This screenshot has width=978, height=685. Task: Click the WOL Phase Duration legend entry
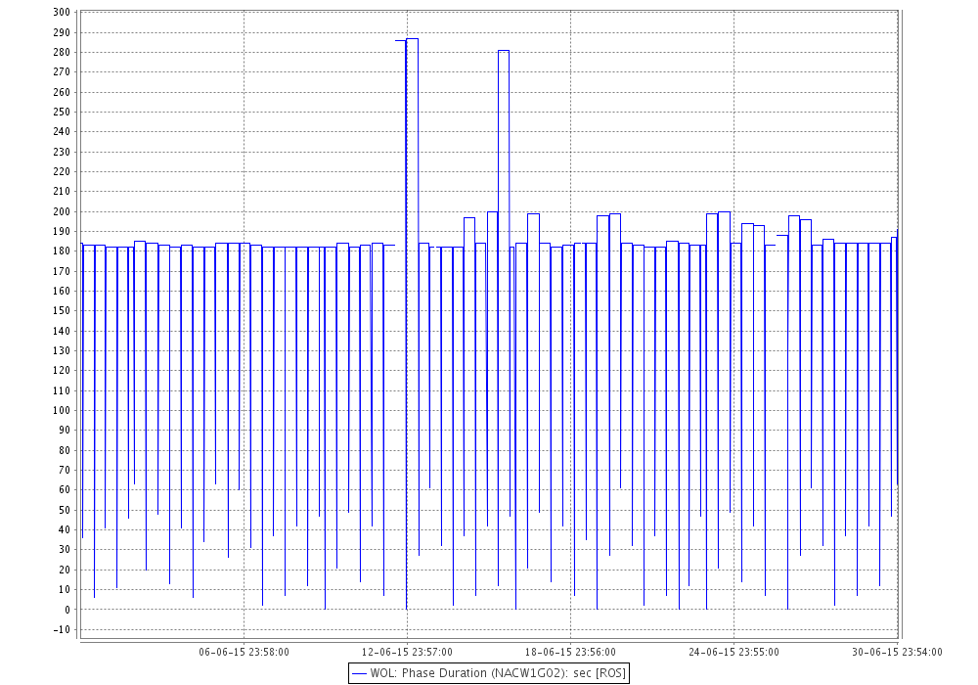488,673
